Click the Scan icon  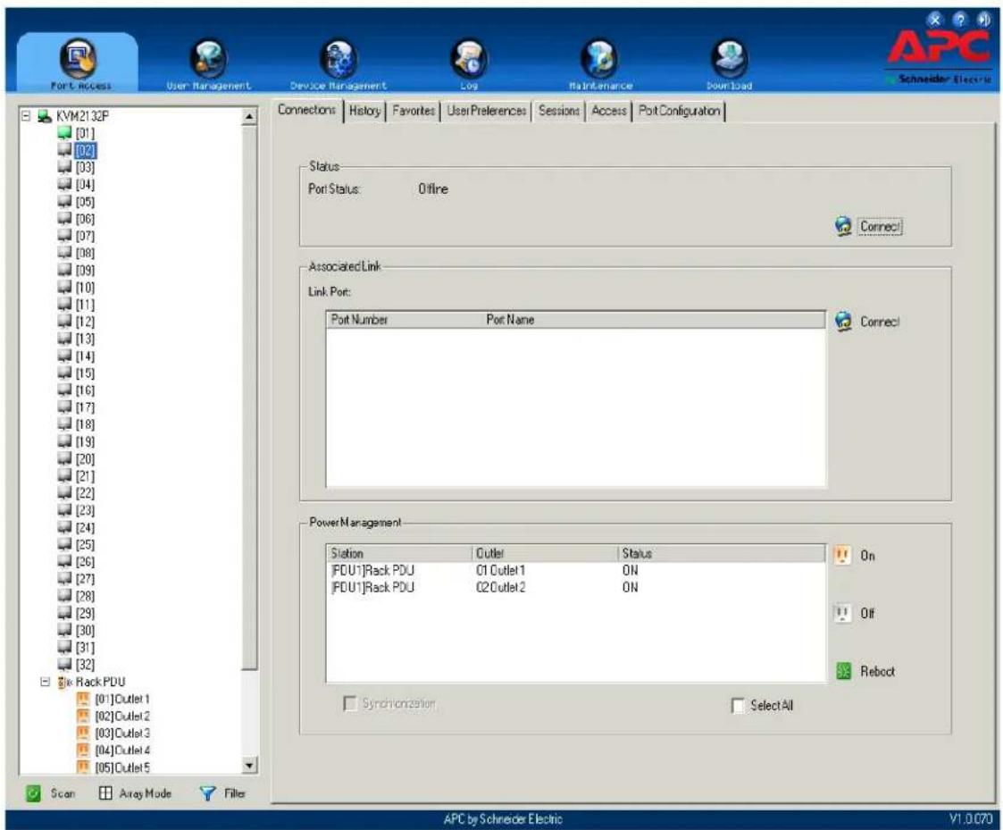tap(33, 793)
